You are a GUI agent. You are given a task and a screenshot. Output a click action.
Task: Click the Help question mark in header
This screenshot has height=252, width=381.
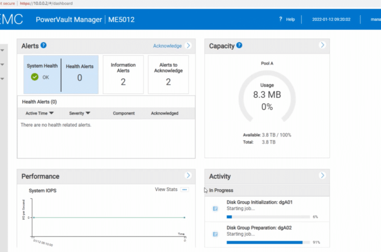(x=281, y=19)
